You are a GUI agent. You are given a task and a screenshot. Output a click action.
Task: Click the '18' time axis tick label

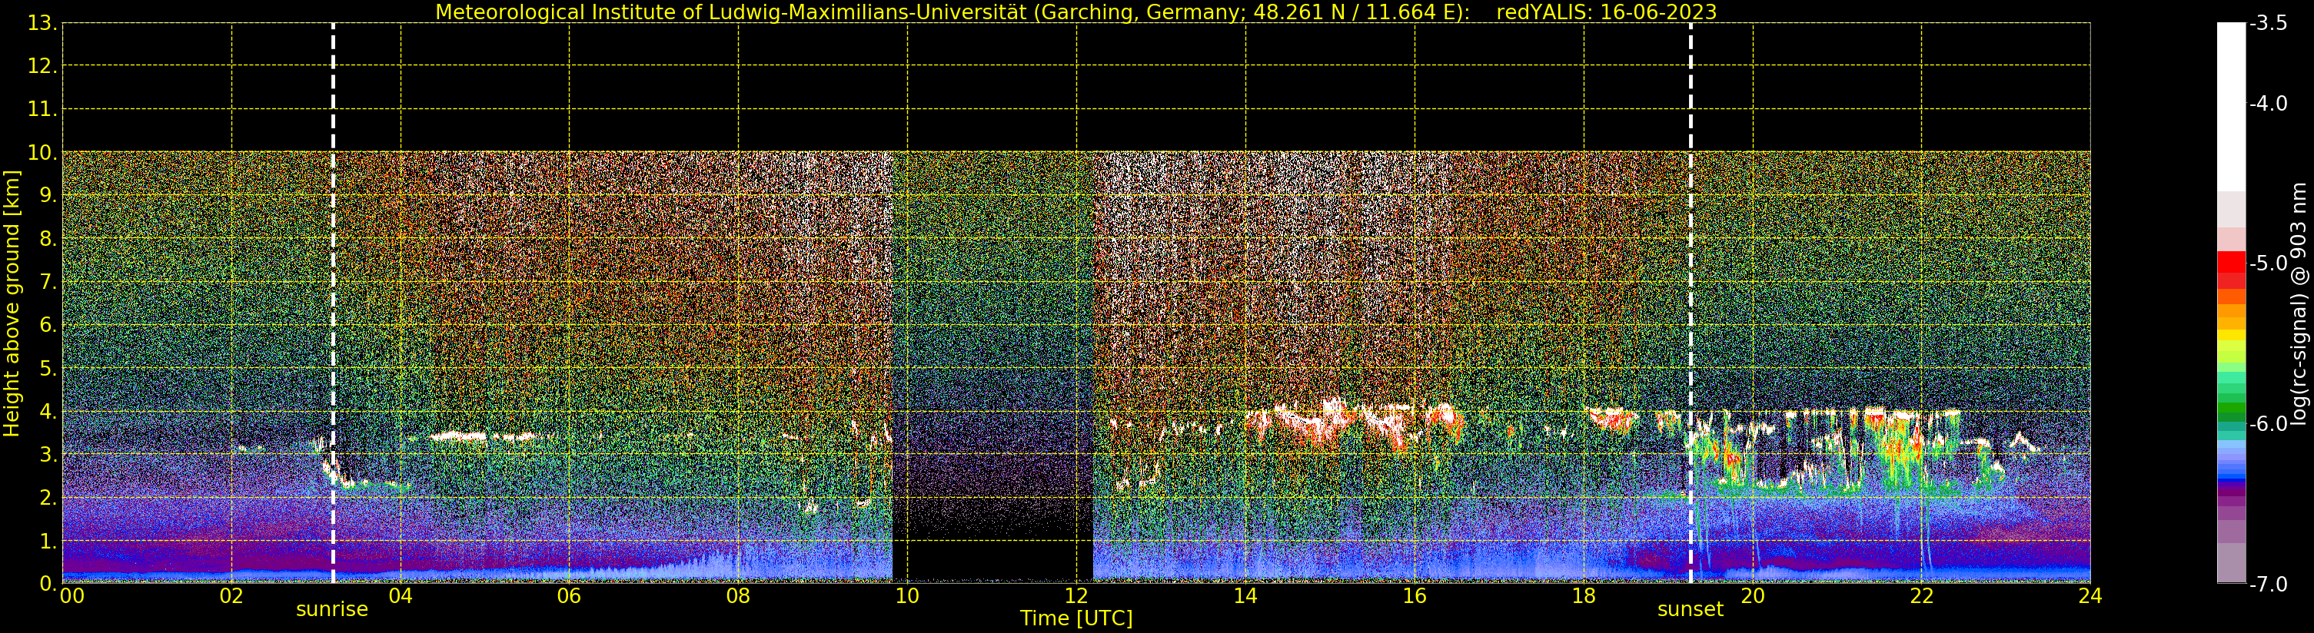[1584, 596]
